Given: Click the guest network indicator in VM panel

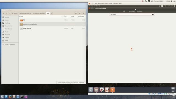Looking at the screenshot, I should [159, 6].
